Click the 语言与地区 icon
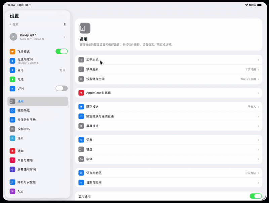Viewport: 269px width, 203px height. click(81, 173)
